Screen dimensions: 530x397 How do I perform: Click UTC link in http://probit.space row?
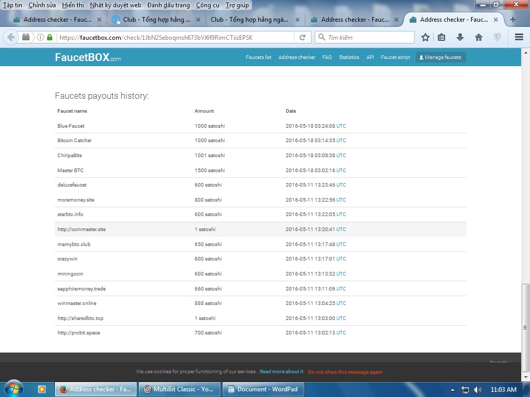click(x=341, y=333)
